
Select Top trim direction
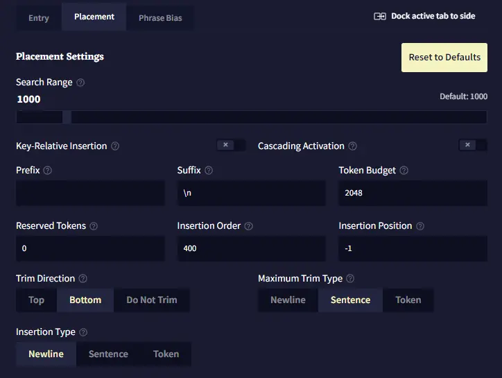pos(37,300)
